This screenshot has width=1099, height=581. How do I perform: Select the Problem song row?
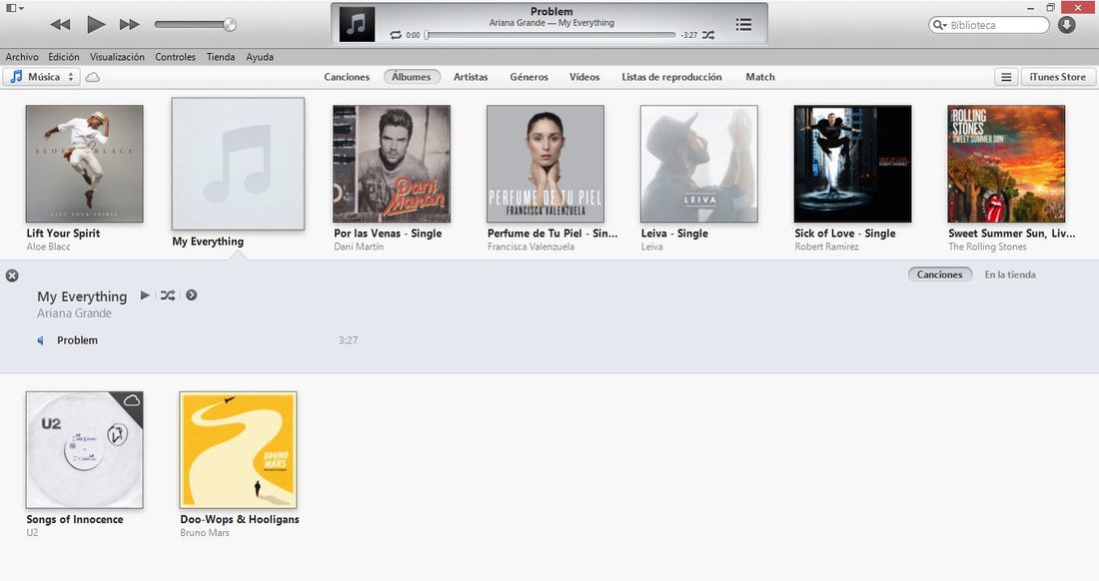point(200,340)
